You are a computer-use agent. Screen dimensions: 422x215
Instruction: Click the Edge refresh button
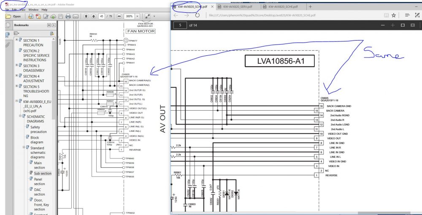click(197, 15)
